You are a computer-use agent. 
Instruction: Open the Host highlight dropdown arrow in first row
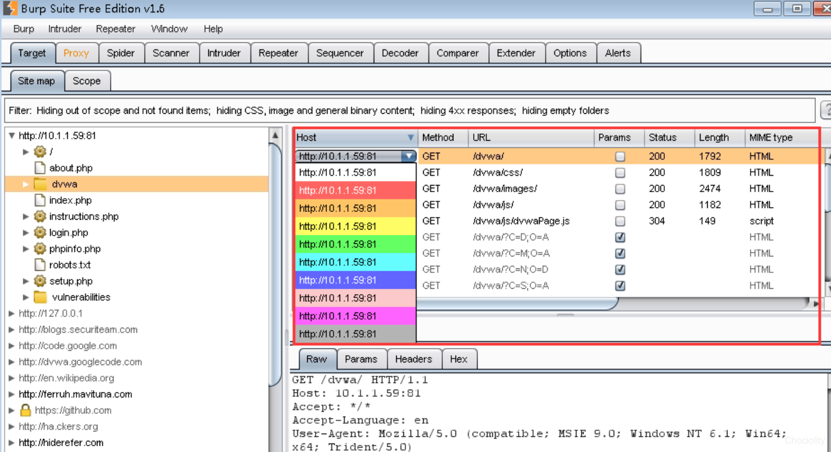pyautogui.click(x=409, y=157)
